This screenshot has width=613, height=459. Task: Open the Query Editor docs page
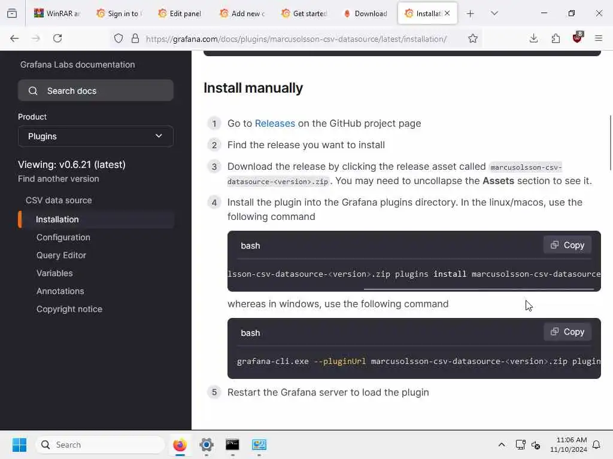coord(62,255)
